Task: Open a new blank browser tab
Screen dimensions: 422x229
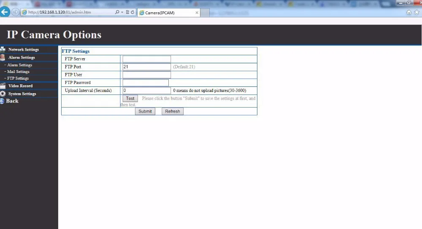Action: (x=205, y=13)
